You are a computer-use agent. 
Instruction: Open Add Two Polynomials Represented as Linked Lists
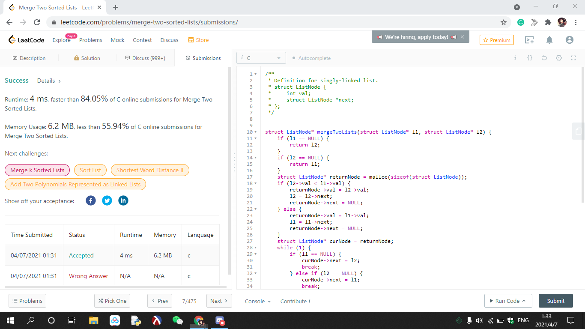(x=75, y=184)
